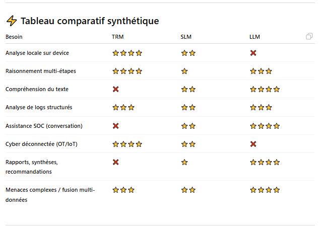The width and height of the screenshot is (329, 232).
Task: Click red X in TRM column for Assistance SOC
Action: pyautogui.click(x=116, y=126)
